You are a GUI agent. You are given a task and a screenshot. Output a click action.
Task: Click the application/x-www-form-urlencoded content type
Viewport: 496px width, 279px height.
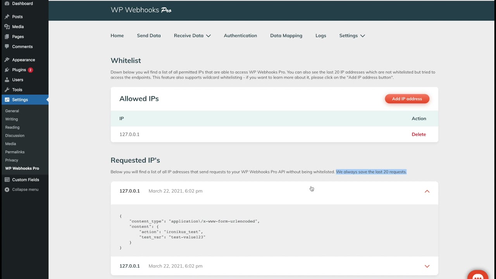[213, 221]
